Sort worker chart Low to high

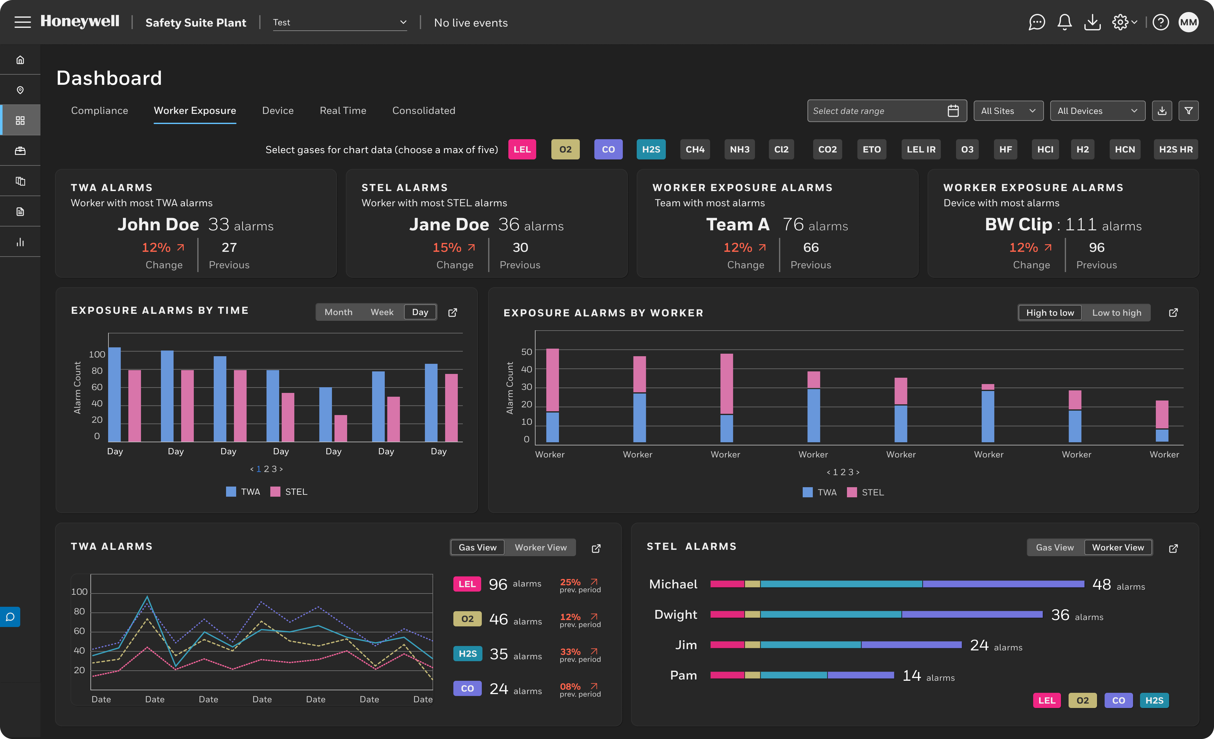tap(1116, 313)
